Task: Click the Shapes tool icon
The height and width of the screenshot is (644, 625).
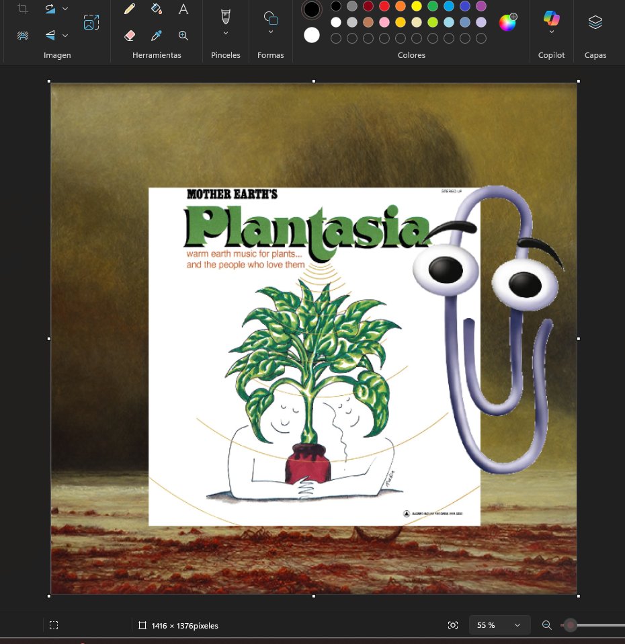Action: coord(271,18)
